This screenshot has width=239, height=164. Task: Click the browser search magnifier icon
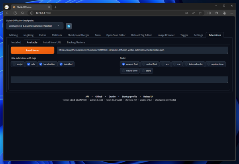[x=23, y=13]
